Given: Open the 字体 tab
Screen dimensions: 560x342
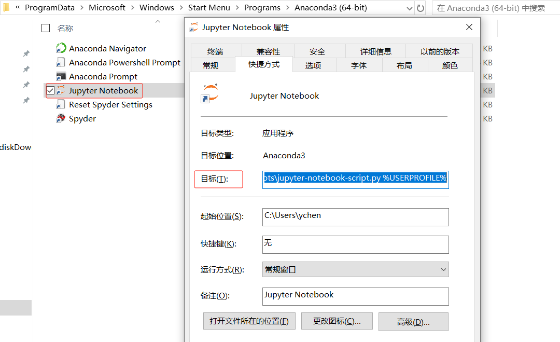Looking at the screenshot, I should (359, 65).
